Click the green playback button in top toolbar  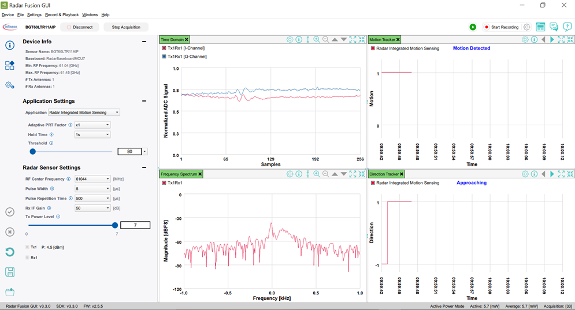(473, 27)
